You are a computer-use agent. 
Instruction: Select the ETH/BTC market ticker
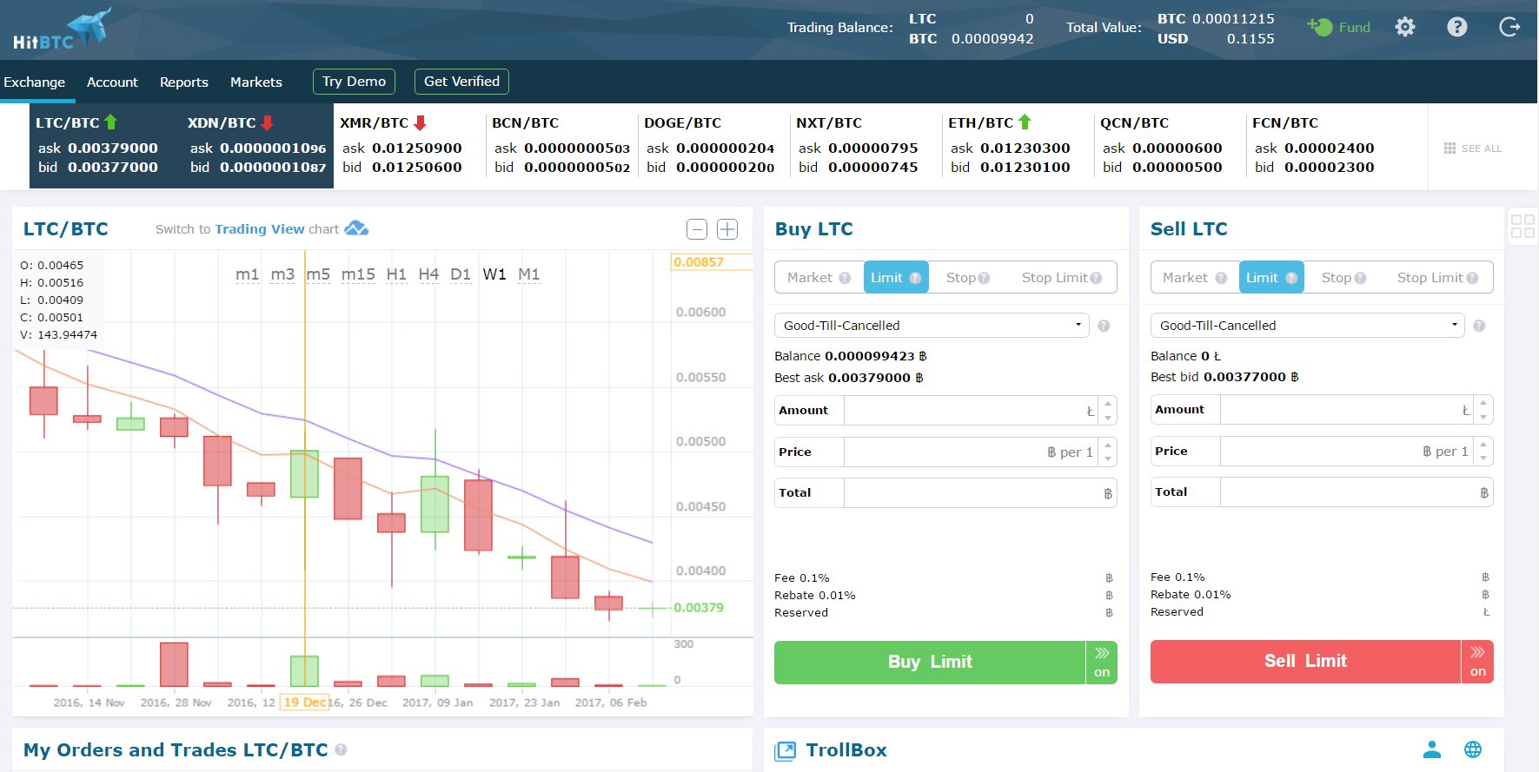tap(1018, 145)
